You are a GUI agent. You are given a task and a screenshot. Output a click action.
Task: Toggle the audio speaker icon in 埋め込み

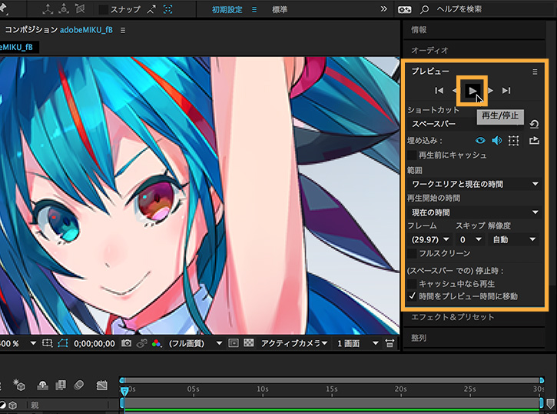point(496,141)
